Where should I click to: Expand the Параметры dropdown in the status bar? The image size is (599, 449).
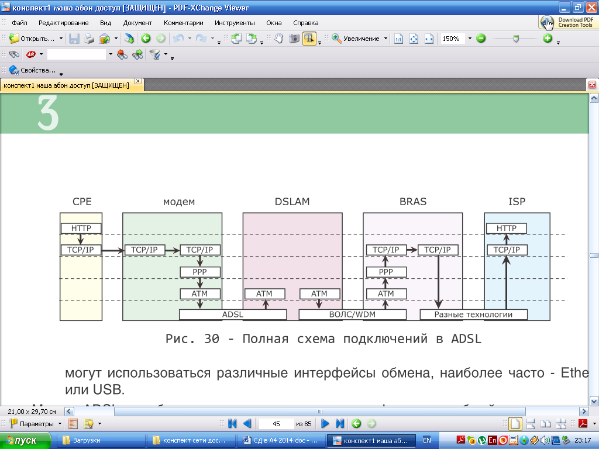[60, 424]
